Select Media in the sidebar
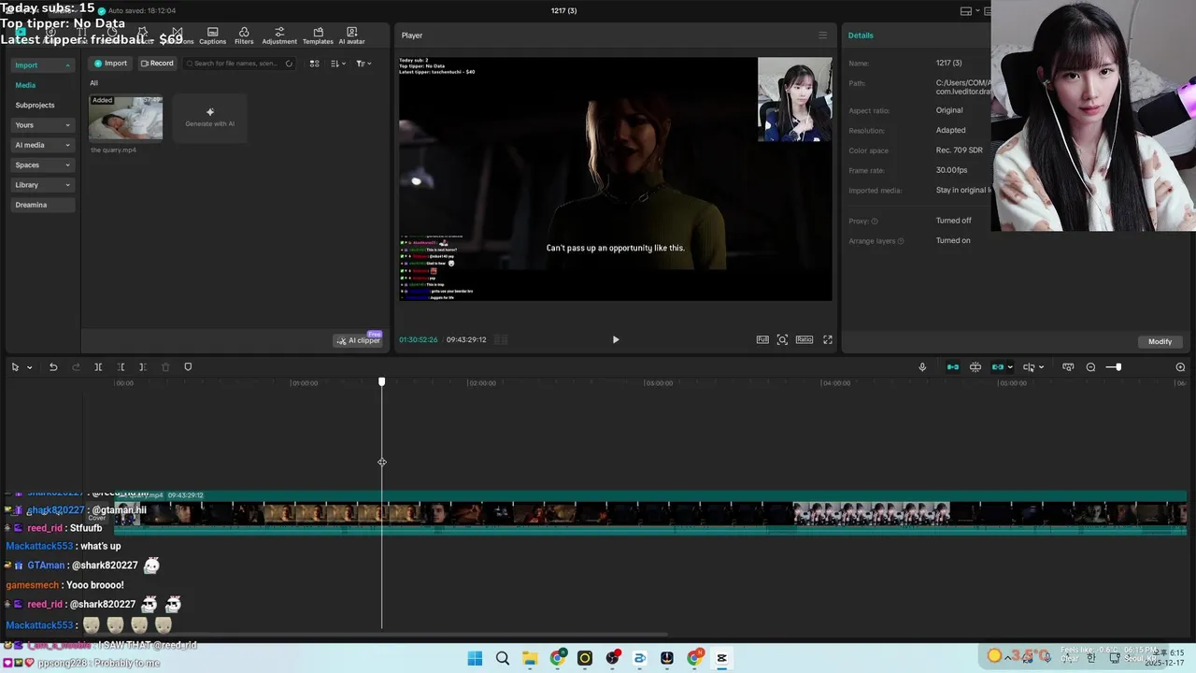This screenshot has width=1196, height=673. pos(25,85)
